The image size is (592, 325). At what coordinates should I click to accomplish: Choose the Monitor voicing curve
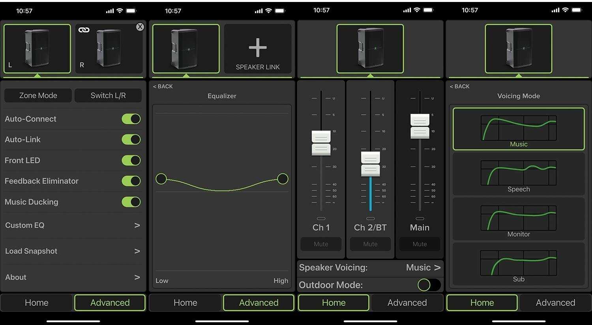(x=518, y=219)
